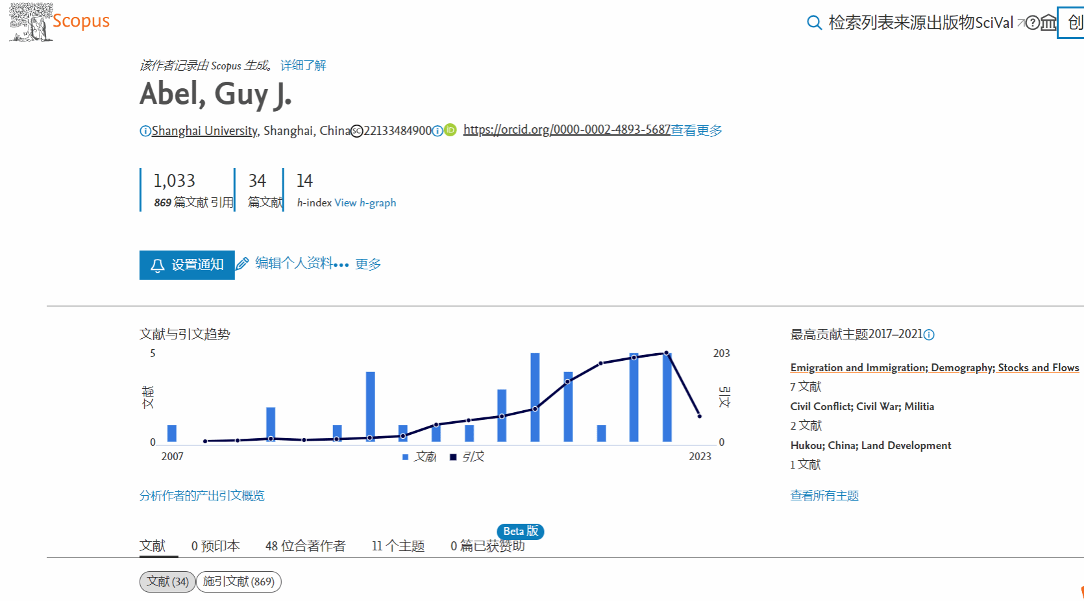Open the 48 位合著作者 tab
1084x601 pixels.
point(306,546)
